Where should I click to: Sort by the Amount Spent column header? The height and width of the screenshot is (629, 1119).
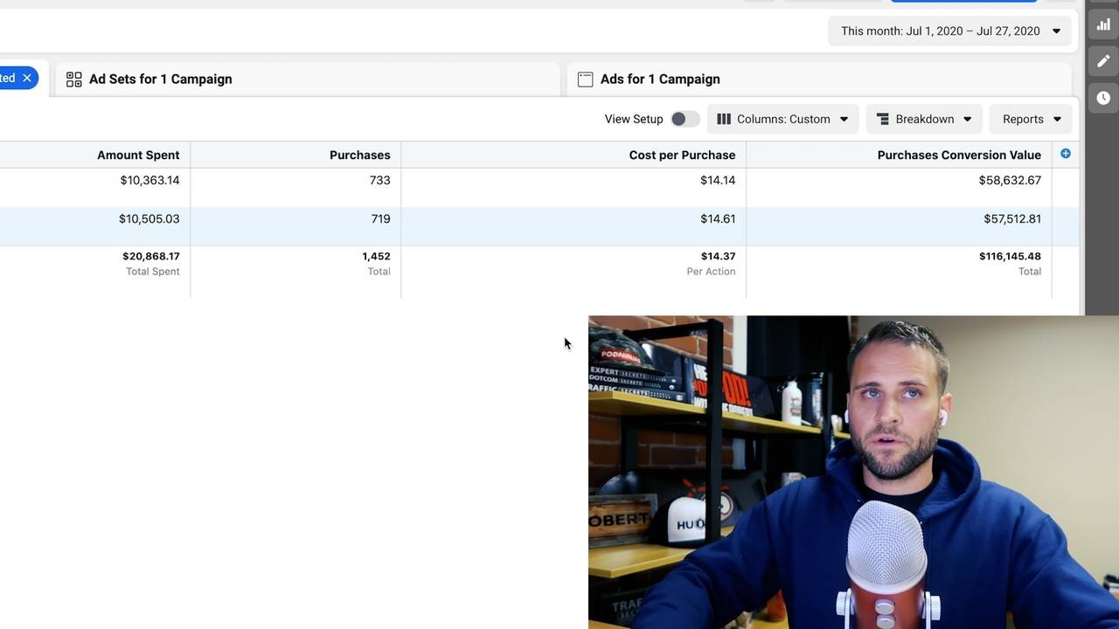point(138,155)
